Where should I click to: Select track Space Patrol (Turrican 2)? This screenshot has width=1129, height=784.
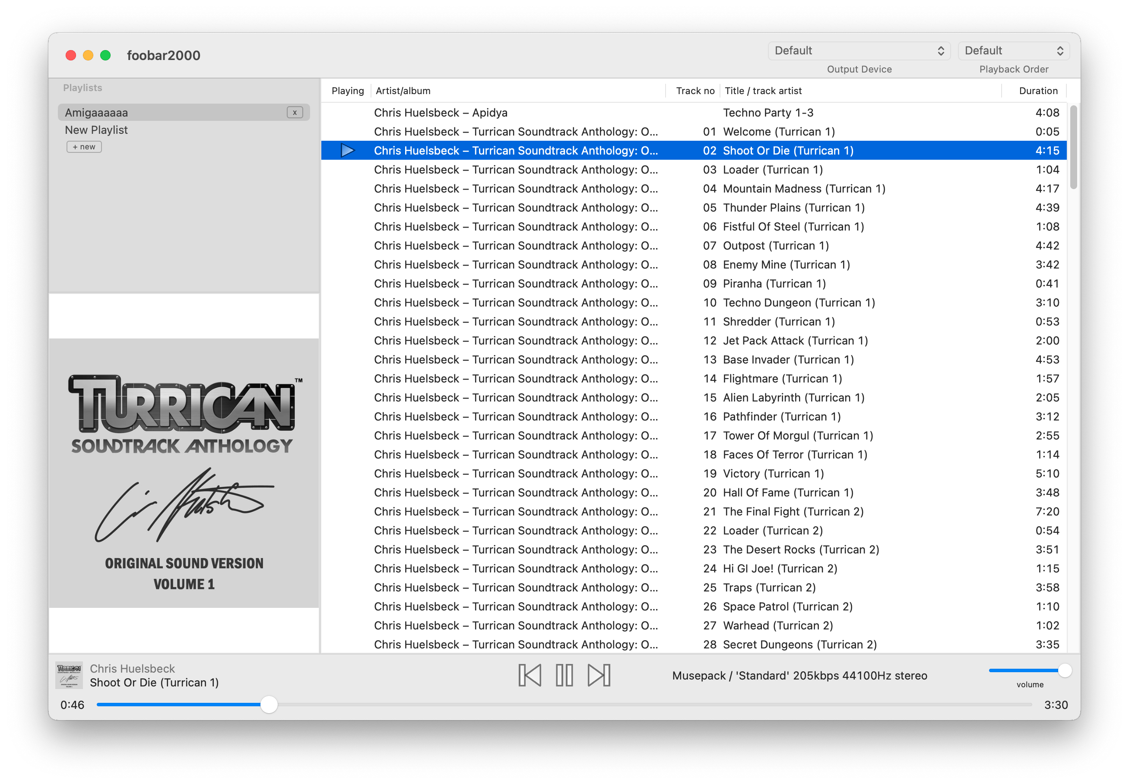694,606
